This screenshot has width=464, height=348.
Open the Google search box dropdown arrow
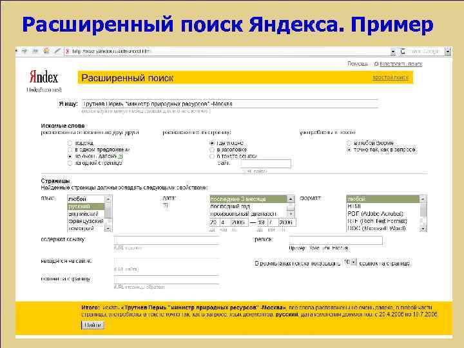448,52
